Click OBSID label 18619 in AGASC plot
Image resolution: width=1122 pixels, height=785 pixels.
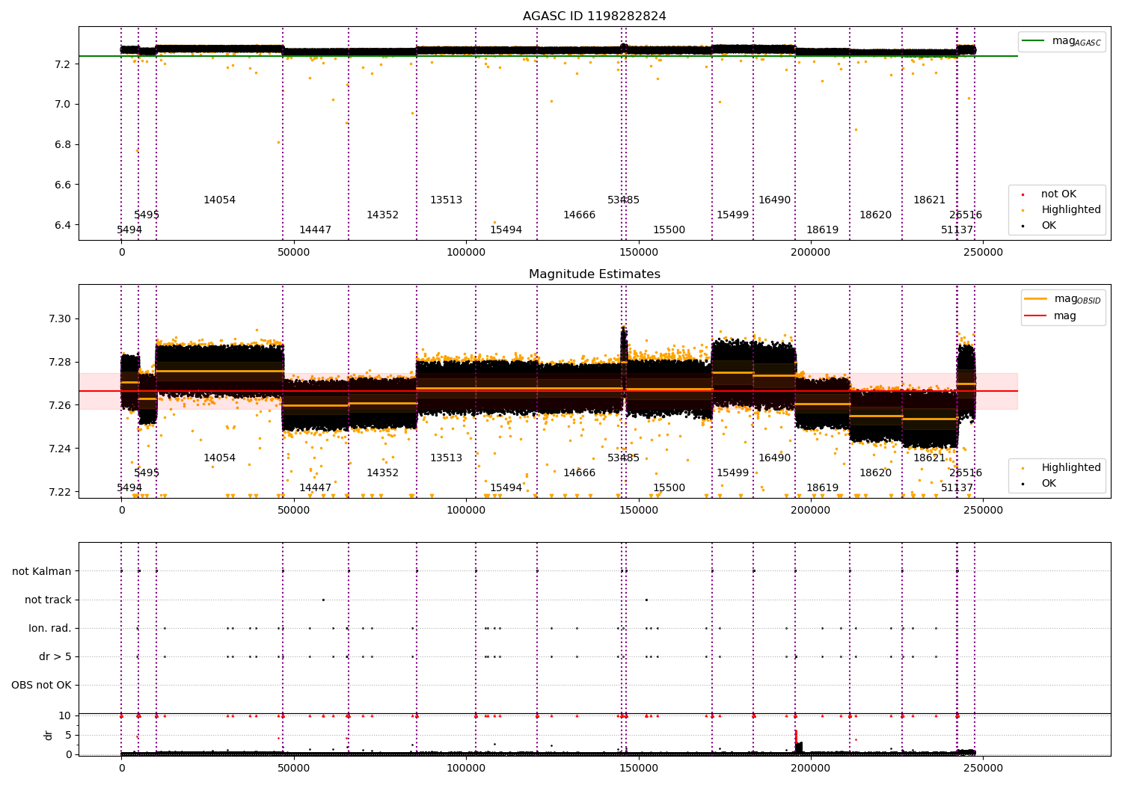[x=822, y=230]
